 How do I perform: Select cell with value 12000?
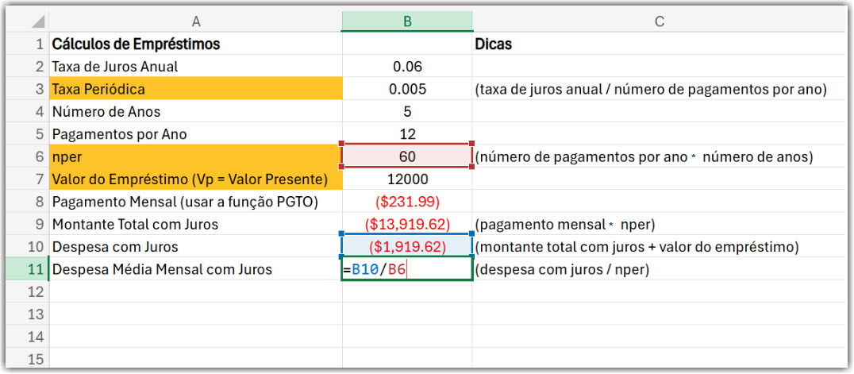pyautogui.click(x=407, y=179)
